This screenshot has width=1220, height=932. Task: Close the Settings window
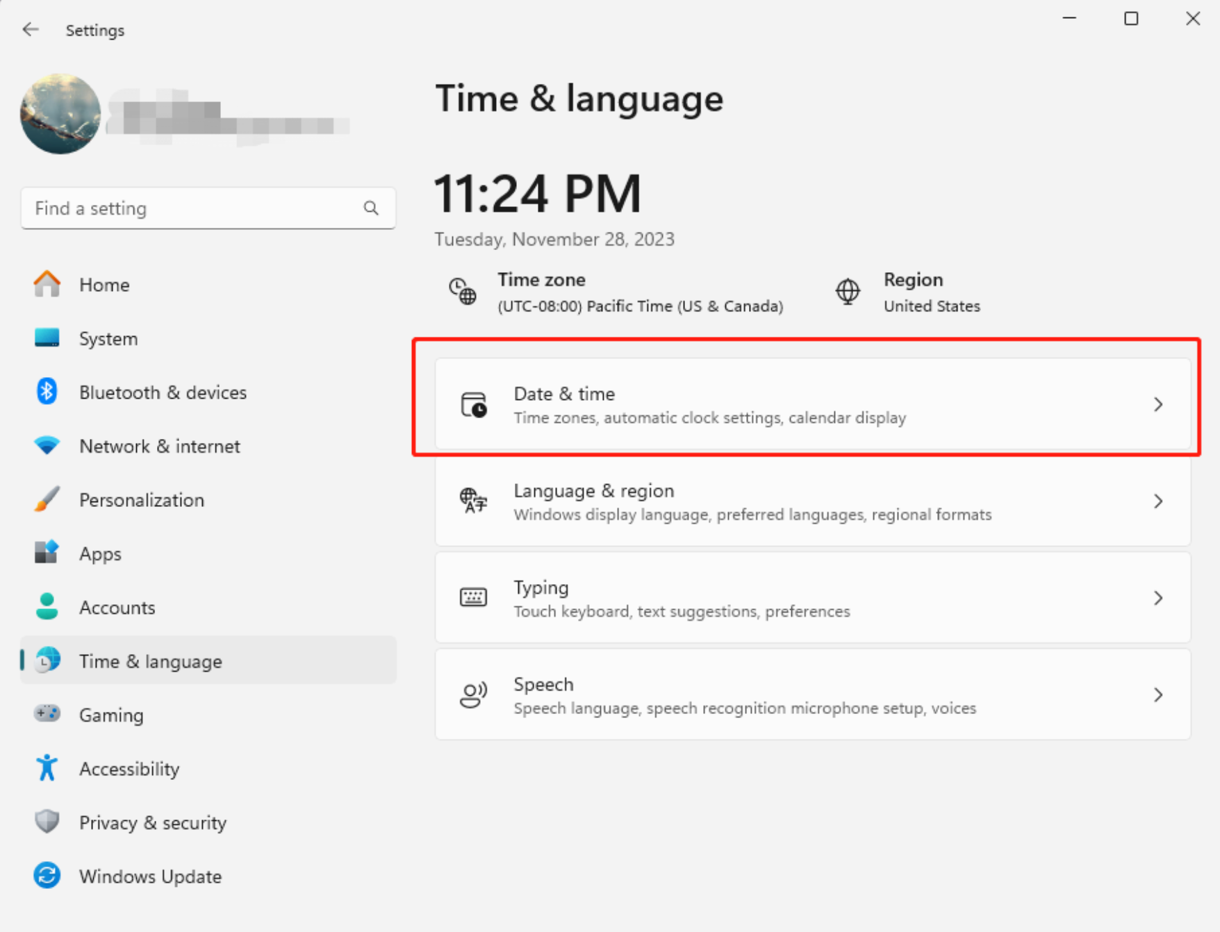point(1193,19)
